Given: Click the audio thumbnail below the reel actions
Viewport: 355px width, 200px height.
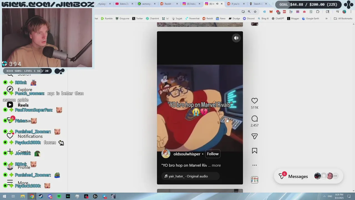Looking at the screenshot, I should point(255,180).
